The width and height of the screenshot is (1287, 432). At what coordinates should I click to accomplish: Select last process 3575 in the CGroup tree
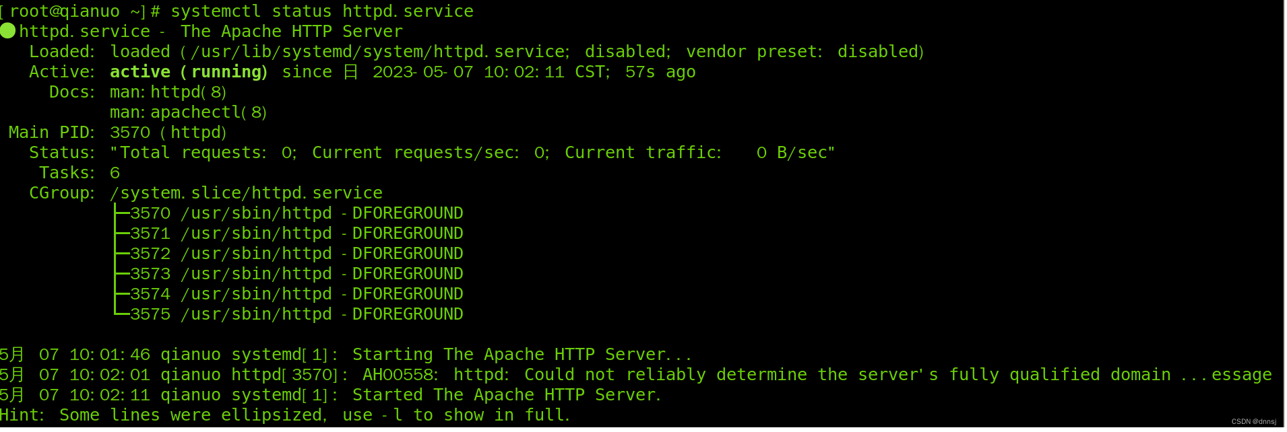point(296,314)
